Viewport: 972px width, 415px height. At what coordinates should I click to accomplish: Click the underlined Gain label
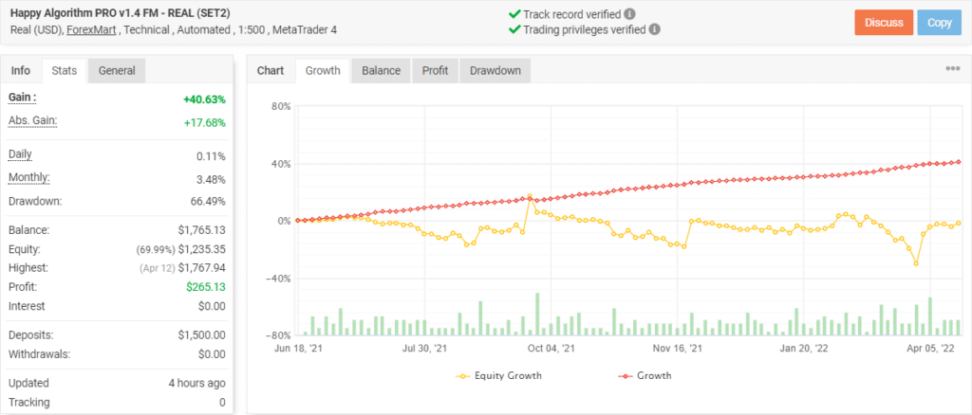click(x=23, y=97)
